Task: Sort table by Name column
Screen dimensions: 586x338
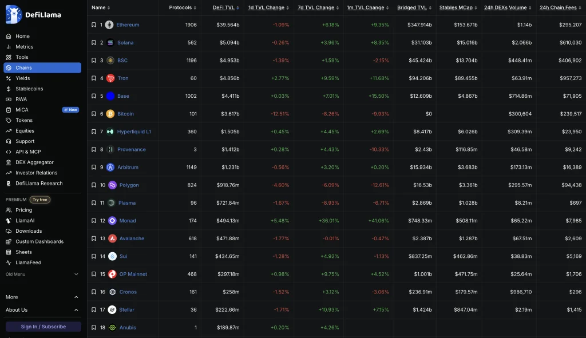Action: tap(101, 7)
